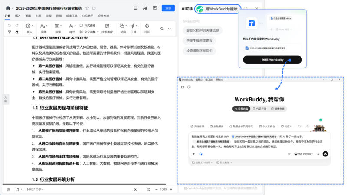
Task: Open the 工具 tools dropdown
Action: click(134, 26)
